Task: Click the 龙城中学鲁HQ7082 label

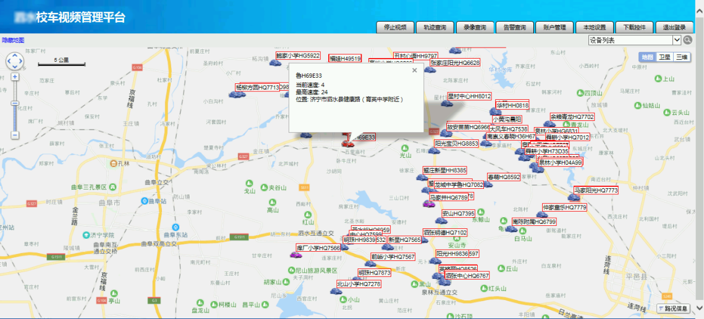Action: pos(459,184)
